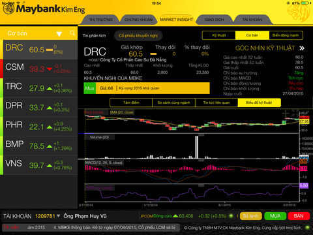
Task: Tap the red BÁN sell button
Action: point(299,216)
